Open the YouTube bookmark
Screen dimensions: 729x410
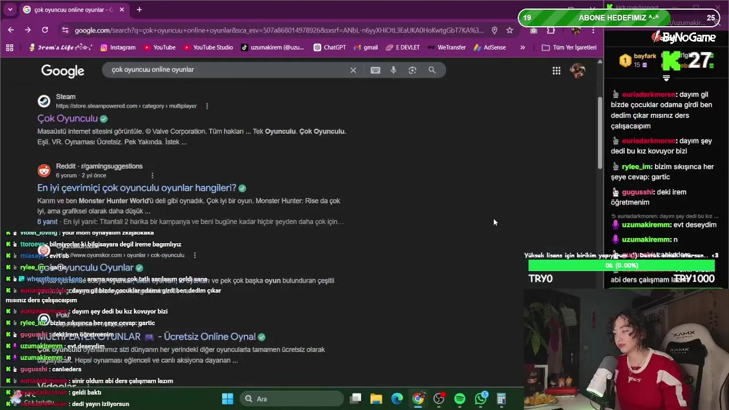(159, 47)
